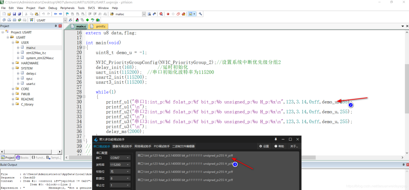Navigate backward with the blue left arrow

[56, 14]
